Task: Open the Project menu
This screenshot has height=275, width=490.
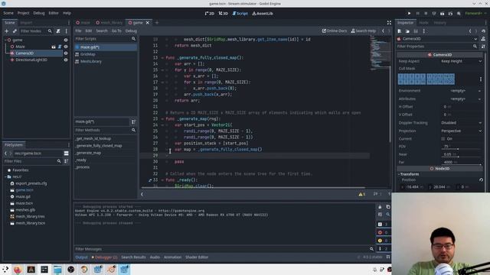Action: [x=23, y=13]
